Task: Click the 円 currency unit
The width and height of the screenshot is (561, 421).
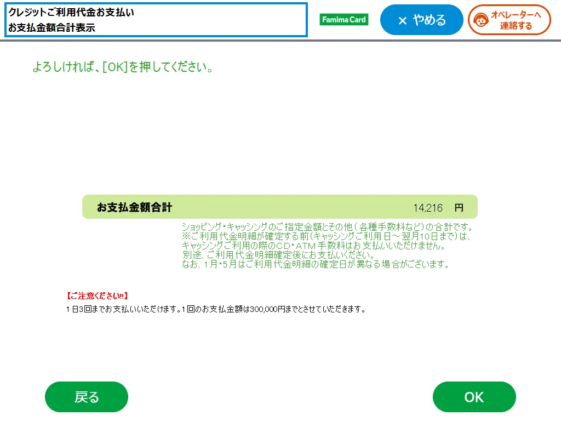Action: (x=459, y=208)
